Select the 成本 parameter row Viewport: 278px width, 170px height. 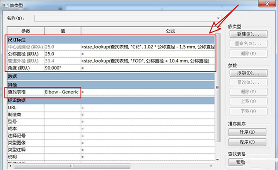point(111,128)
